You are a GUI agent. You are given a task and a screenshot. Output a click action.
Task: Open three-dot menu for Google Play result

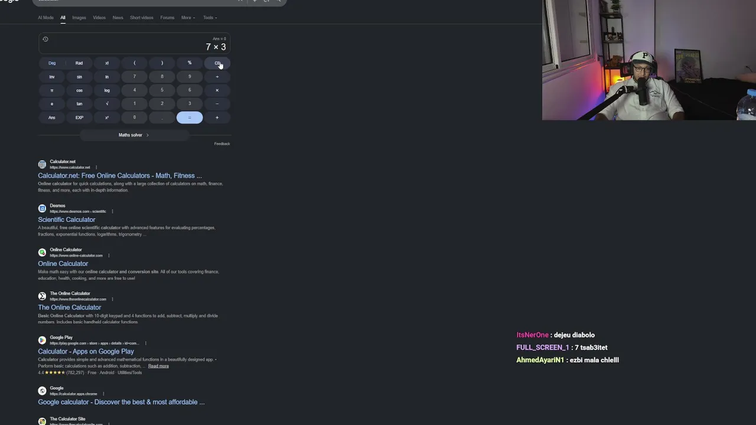click(x=145, y=343)
